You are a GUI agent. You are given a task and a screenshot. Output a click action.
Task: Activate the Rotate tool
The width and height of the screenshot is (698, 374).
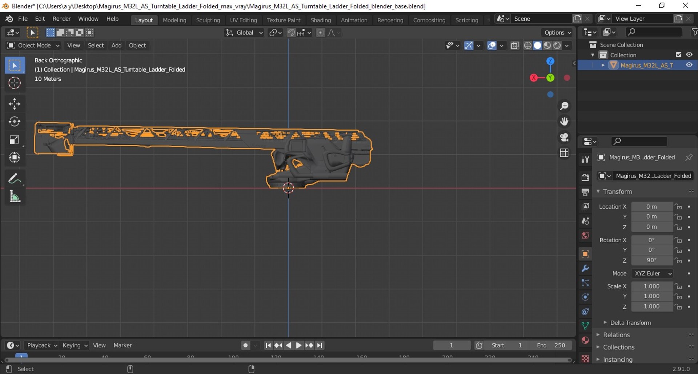[x=15, y=122]
